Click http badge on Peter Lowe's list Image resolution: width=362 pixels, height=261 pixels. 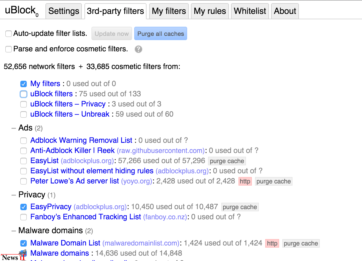point(245,181)
